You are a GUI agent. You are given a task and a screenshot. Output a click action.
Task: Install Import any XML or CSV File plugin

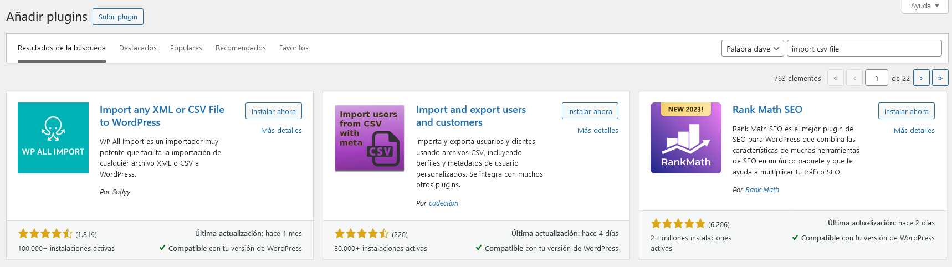pyautogui.click(x=273, y=111)
